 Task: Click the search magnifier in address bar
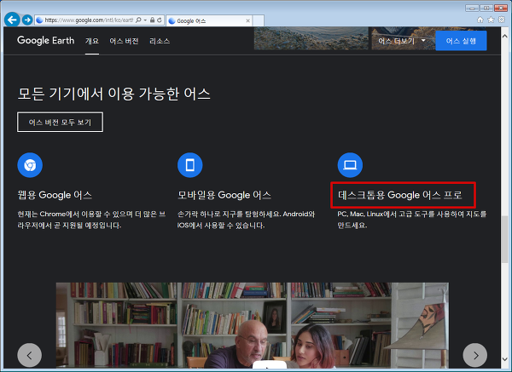(138, 20)
